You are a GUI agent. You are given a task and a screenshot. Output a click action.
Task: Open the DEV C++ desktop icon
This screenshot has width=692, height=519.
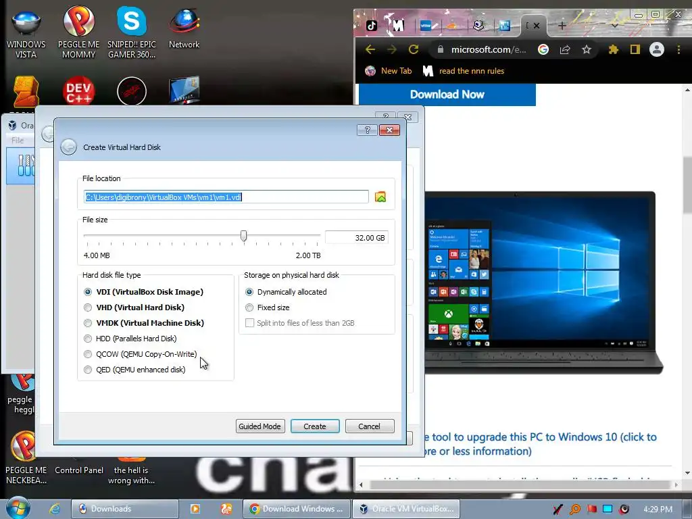click(x=78, y=91)
